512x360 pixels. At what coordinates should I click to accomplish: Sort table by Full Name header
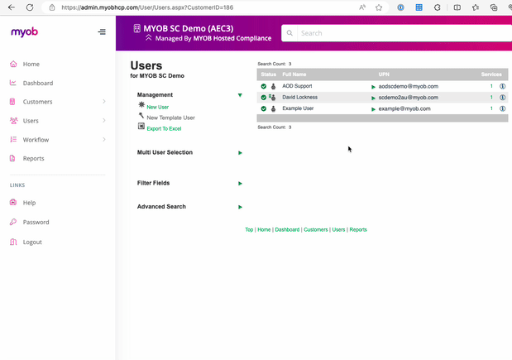[x=294, y=74]
